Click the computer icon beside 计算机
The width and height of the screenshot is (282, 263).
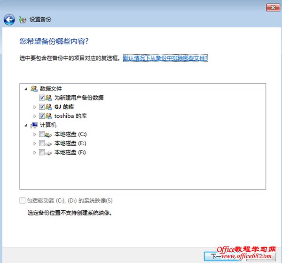[34, 125]
